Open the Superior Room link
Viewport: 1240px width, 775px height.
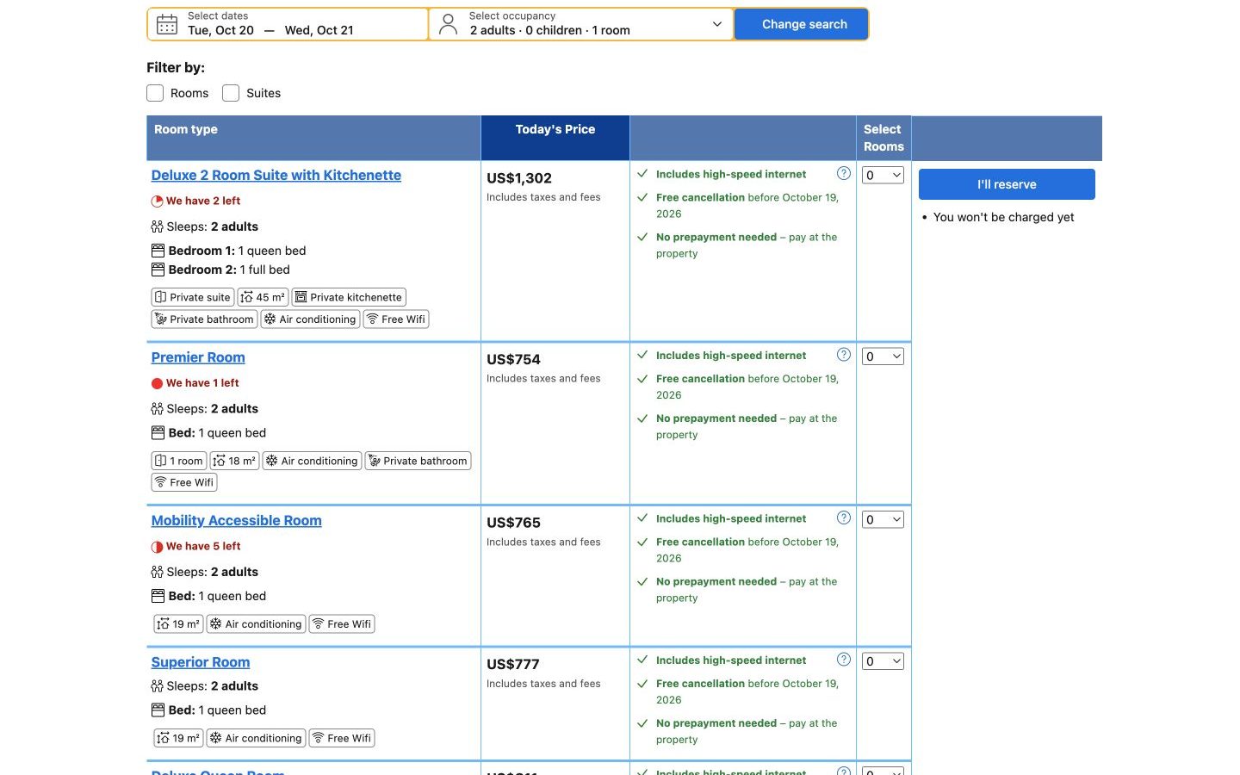coord(201,662)
